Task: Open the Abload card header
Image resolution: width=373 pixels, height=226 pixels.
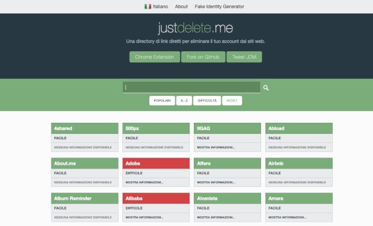Action: pyautogui.click(x=299, y=128)
